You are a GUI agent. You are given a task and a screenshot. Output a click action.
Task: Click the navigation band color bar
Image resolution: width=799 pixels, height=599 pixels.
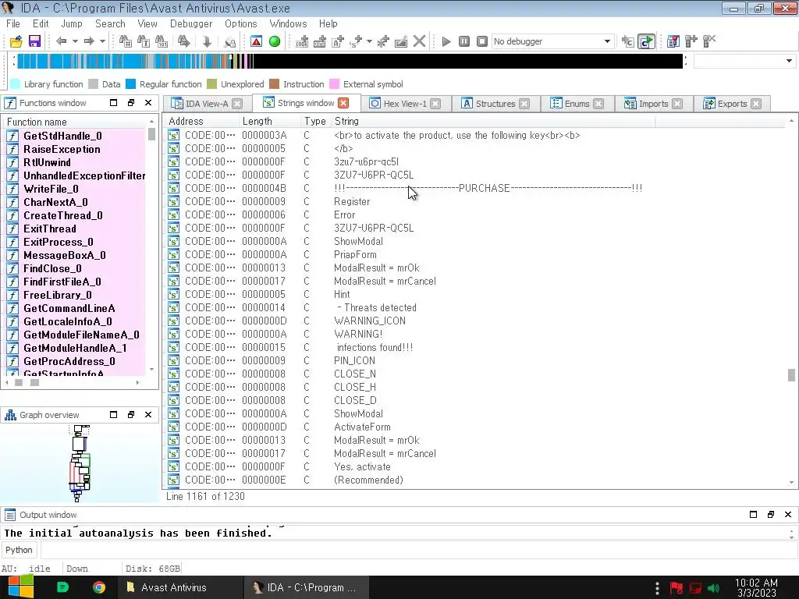[350, 61]
